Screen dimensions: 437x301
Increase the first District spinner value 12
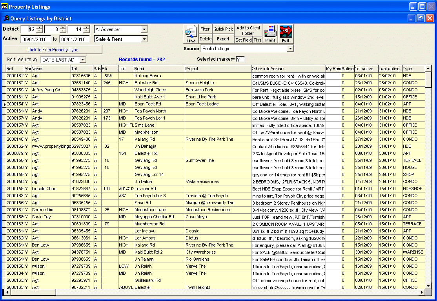(x=40, y=27)
